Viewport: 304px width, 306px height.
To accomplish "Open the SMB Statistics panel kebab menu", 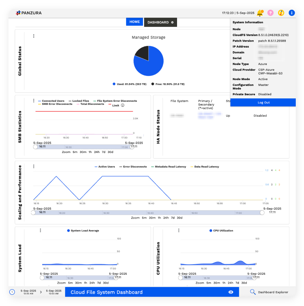I will point(34,100).
